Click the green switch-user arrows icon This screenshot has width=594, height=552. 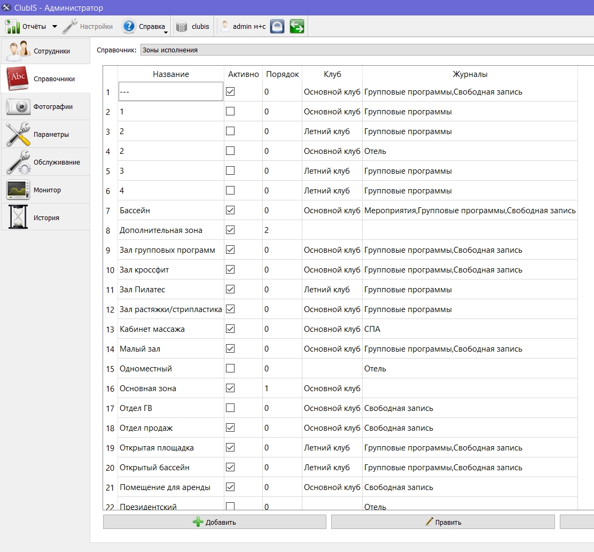click(296, 27)
